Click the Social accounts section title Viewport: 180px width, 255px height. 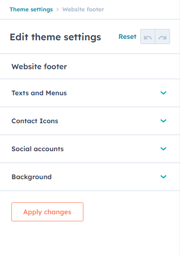coord(37,149)
